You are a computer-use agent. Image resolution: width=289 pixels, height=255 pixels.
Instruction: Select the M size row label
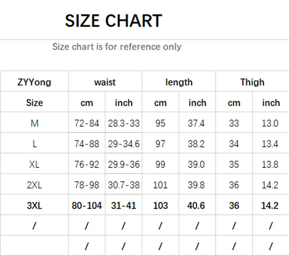coord(34,123)
